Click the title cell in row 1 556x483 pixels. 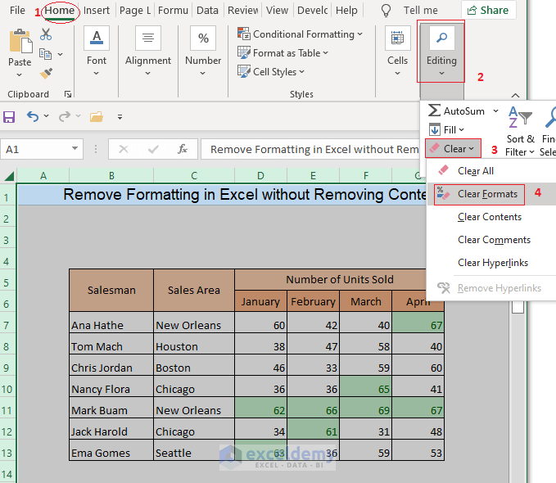[222, 195]
